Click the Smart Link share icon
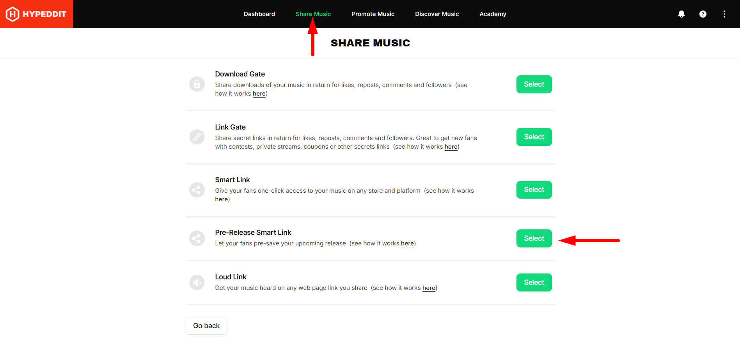Image resolution: width=740 pixels, height=348 pixels. [x=197, y=190]
